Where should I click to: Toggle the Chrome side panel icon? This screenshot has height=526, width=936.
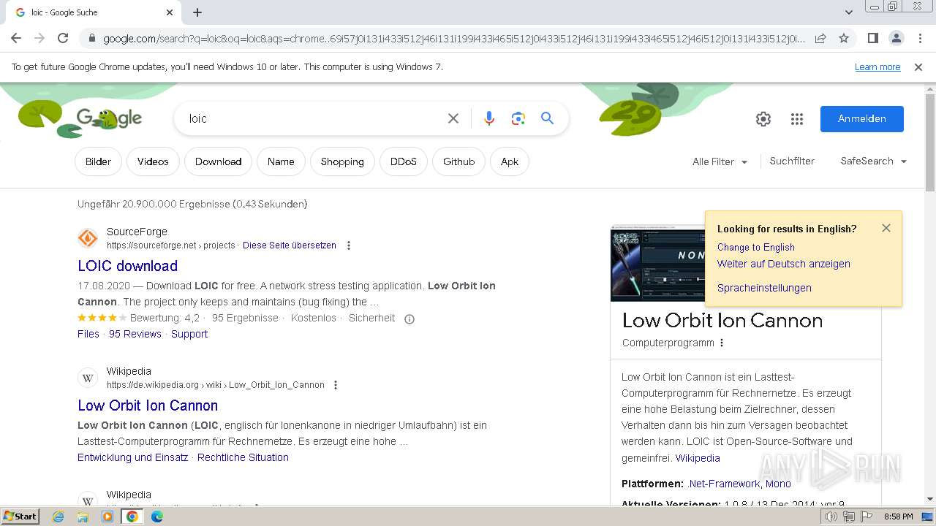tap(872, 38)
